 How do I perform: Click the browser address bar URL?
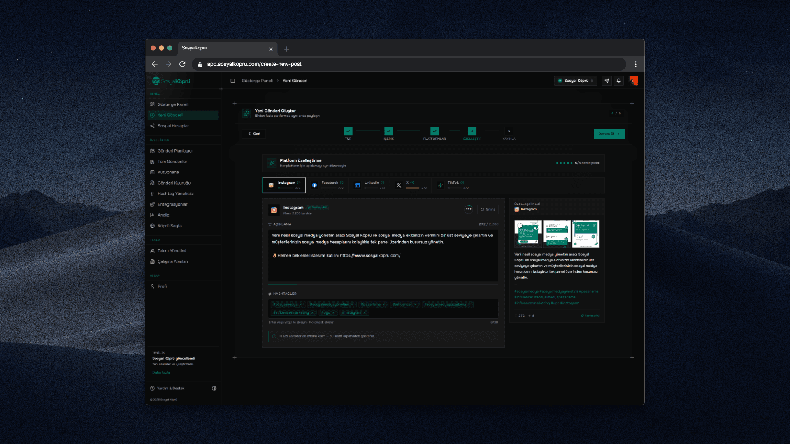(x=254, y=64)
